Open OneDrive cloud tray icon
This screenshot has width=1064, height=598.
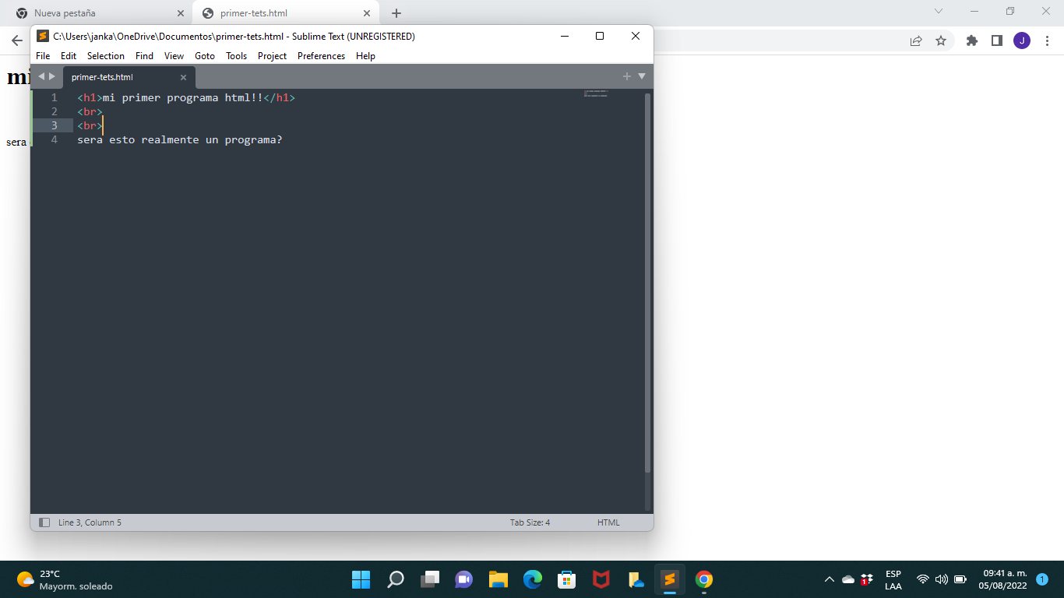coord(848,579)
